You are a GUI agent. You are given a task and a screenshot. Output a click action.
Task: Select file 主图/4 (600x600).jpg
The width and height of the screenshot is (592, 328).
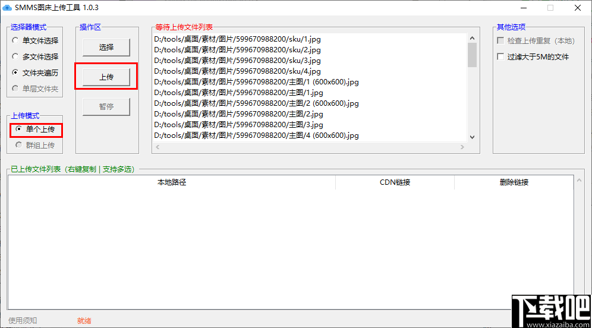pyautogui.click(x=256, y=135)
